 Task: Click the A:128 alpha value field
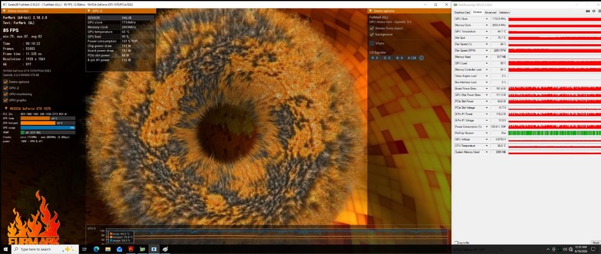(x=412, y=58)
